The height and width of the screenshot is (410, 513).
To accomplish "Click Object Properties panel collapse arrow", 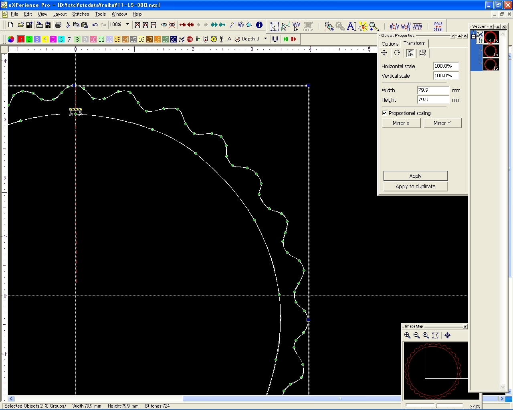I will 459,36.
